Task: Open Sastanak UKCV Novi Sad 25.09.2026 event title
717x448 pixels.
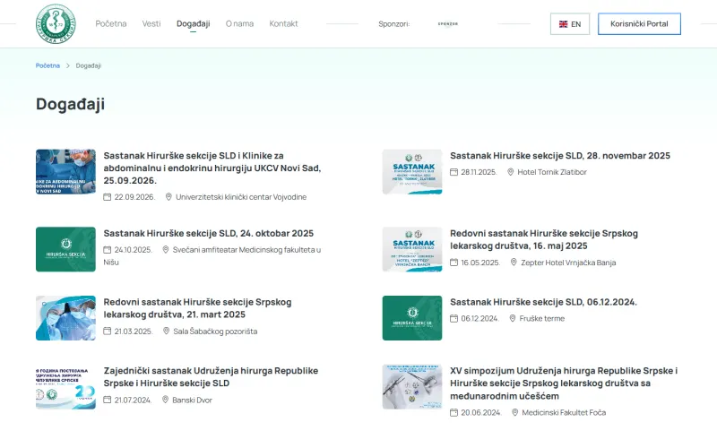Action: click(x=212, y=168)
